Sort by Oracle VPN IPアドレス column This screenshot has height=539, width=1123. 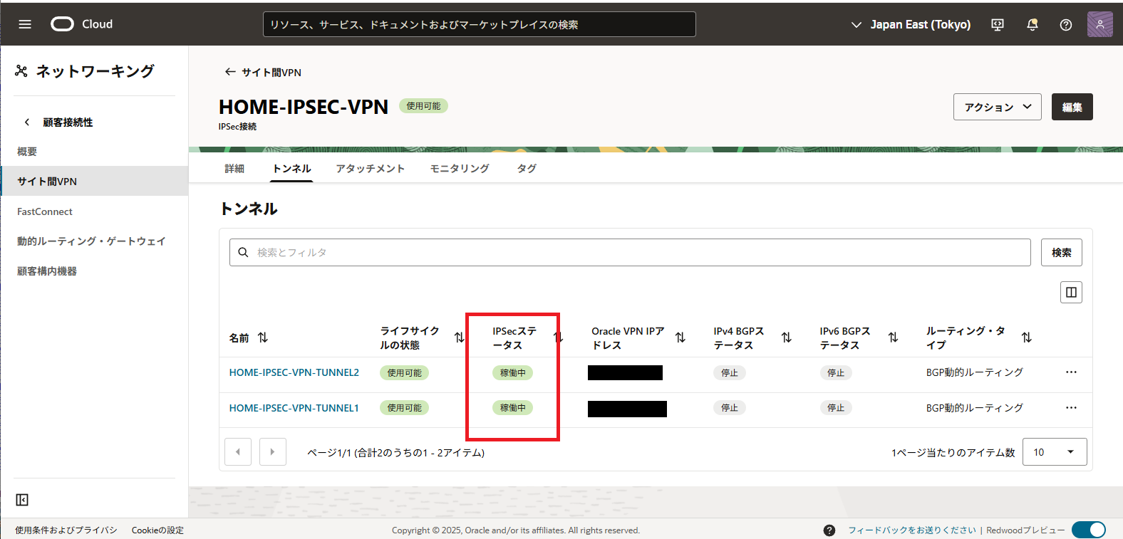tap(680, 337)
